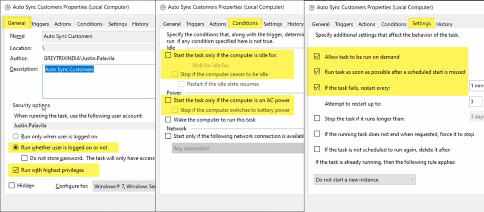This screenshot has width=484, height=212.
Task: Uncheck "Allow task to be run on demand"
Action: click(317, 57)
